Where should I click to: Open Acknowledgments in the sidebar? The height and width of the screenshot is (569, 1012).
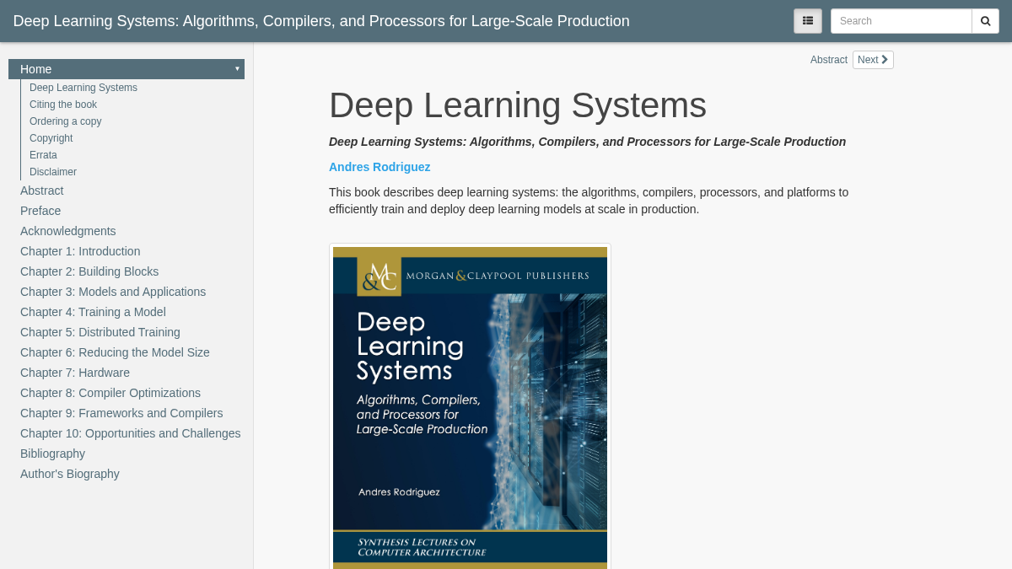click(x=68, y=231)
